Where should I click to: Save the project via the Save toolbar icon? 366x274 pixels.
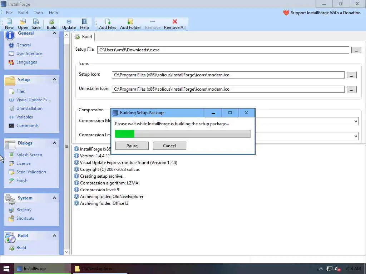click(36, 24)
